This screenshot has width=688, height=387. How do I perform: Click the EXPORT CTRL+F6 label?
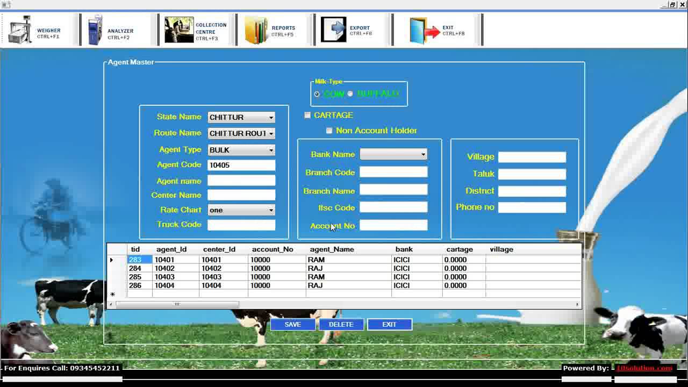360,31
